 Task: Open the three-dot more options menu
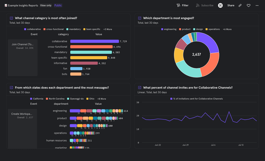point(257,6)
